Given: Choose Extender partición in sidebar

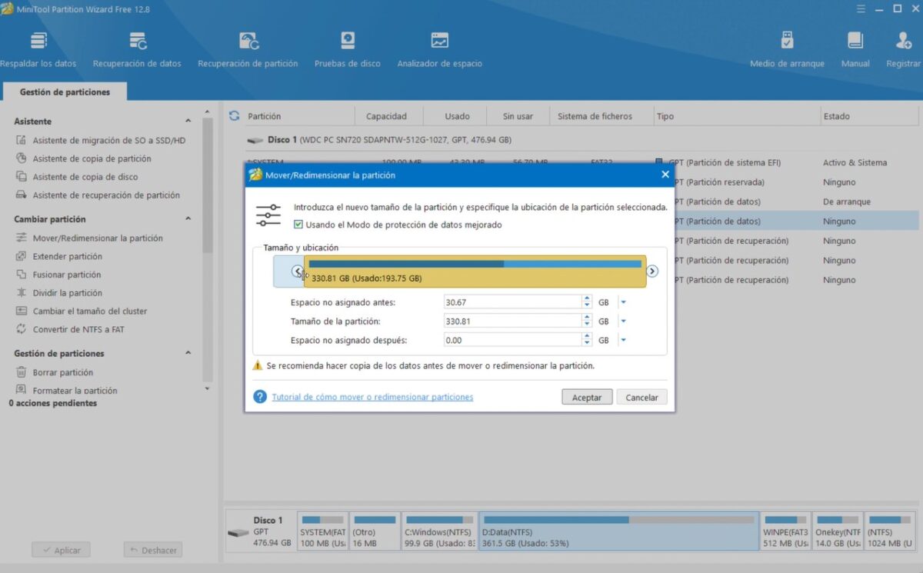Looking at the screenshot, I should click(x=67, y=256).
